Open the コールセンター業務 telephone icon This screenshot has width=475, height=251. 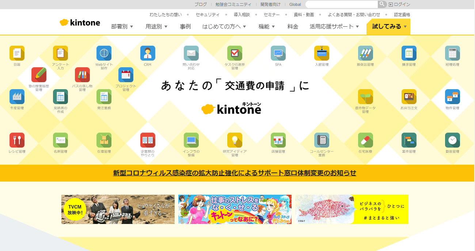point(322,140)
